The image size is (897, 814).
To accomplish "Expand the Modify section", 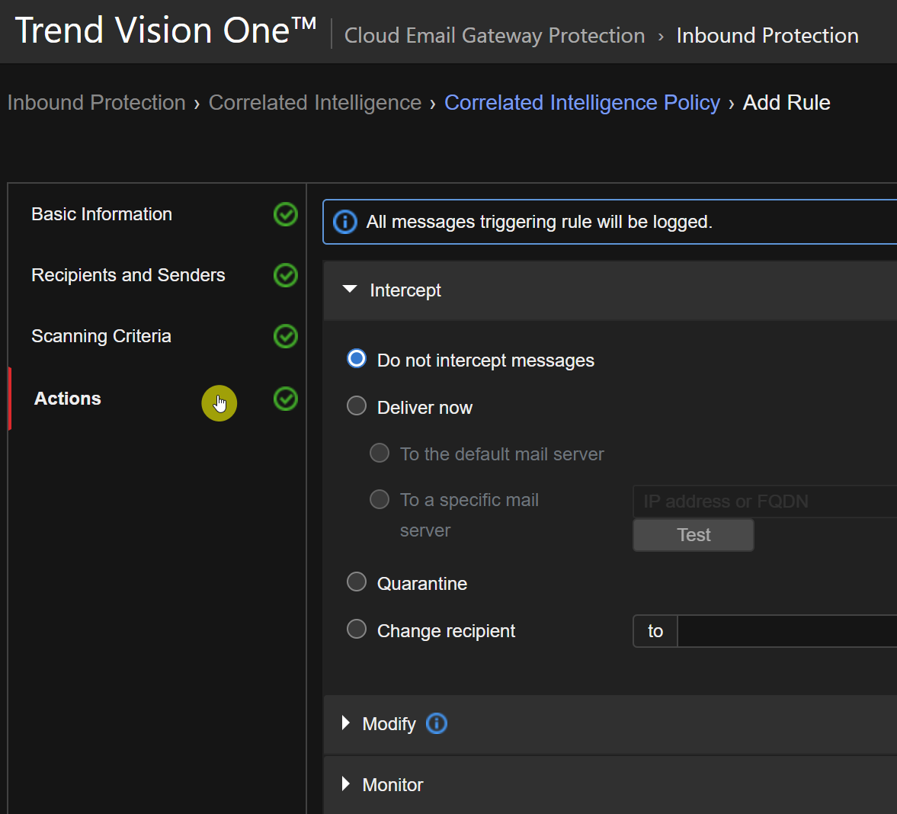I will [346, 723].
